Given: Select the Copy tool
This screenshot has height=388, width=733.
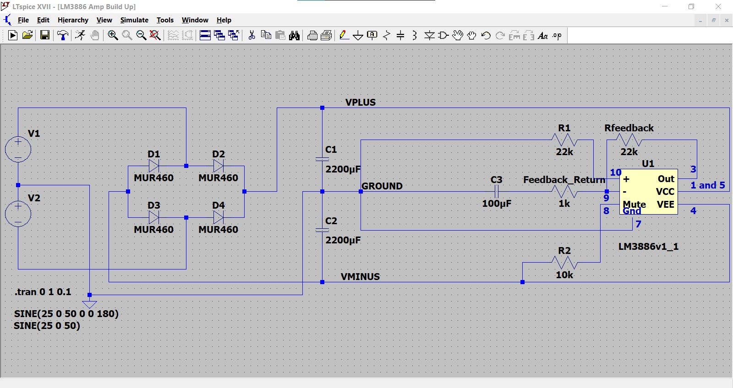Looking at the screenshot, I should [x=266, y=35].
